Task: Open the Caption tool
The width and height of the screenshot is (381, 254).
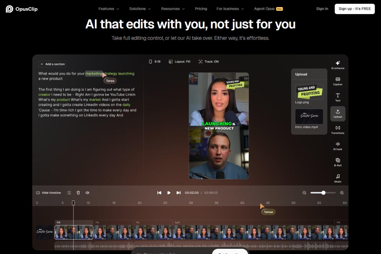Action: [337, 81]
